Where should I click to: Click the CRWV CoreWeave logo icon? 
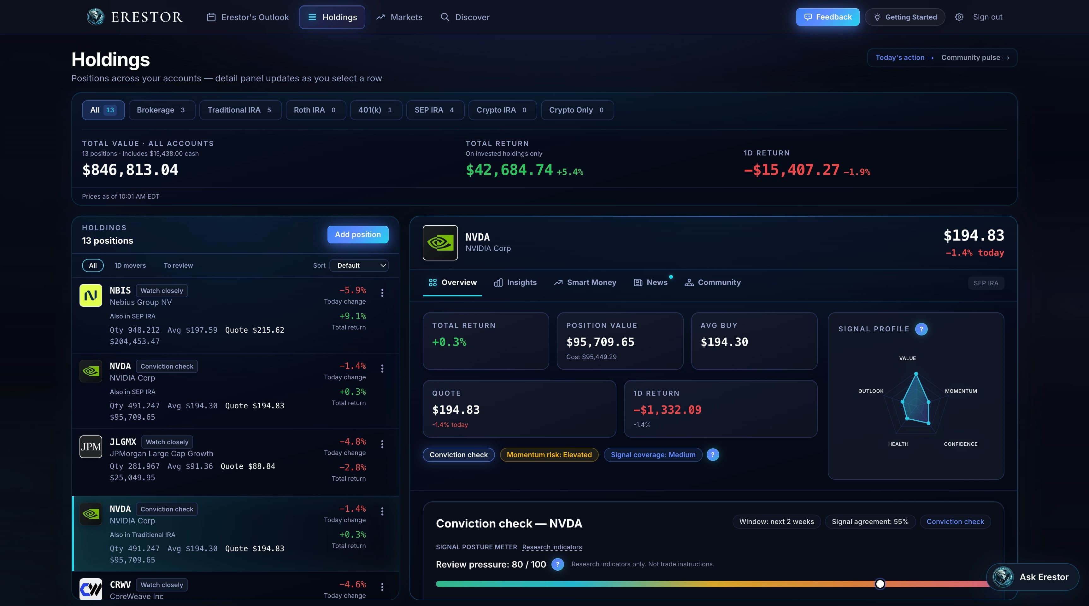tap(91, 589)
